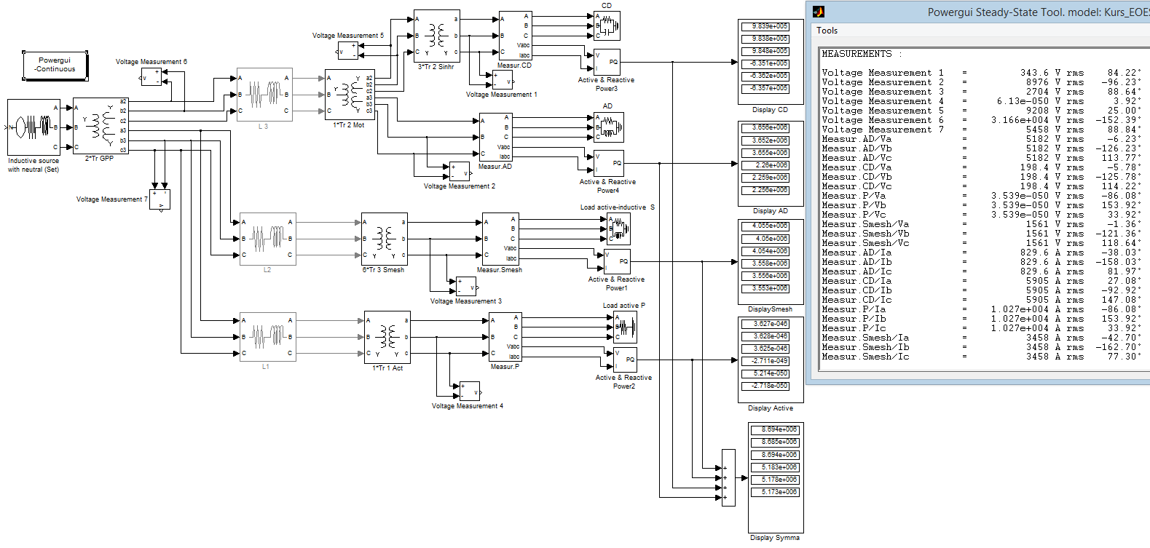Click the Voltage Measurement 6 block
The image size is (1150, 548).
coord(151,76)
